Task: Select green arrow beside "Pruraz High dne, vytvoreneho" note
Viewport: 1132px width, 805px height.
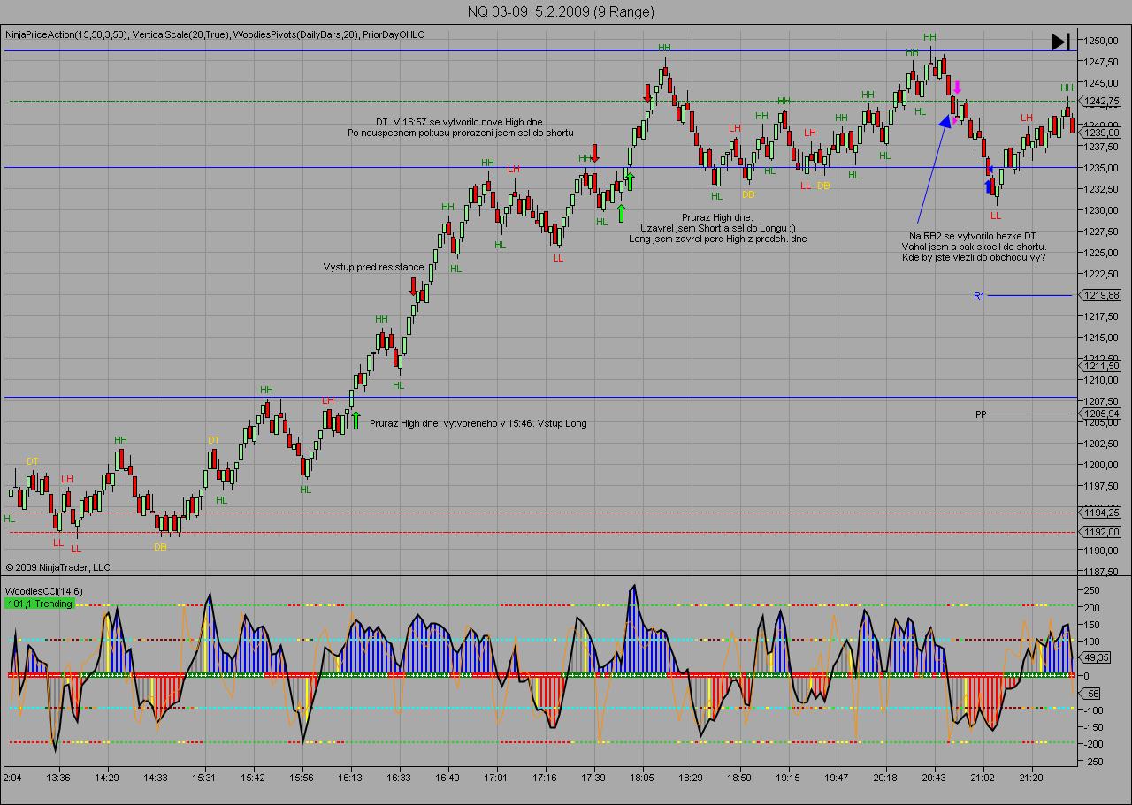Action: point(356,420)
